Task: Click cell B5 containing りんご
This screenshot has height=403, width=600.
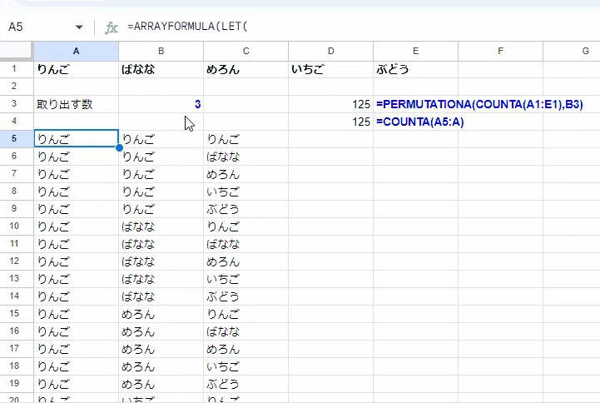Action: click(161, 139)
